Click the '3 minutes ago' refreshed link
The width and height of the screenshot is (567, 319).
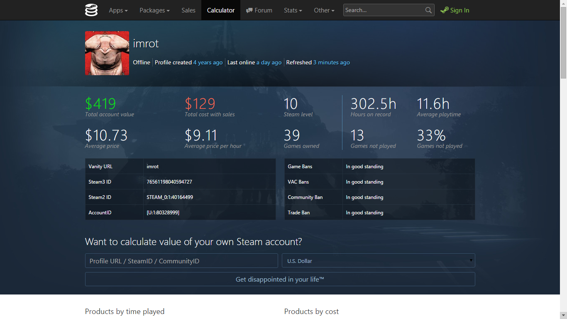point(332,62)
